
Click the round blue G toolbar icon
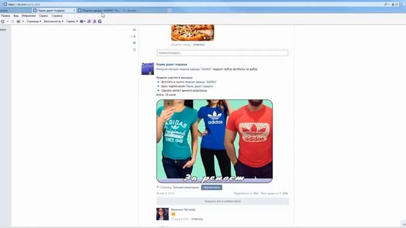[x=100, y=22]
